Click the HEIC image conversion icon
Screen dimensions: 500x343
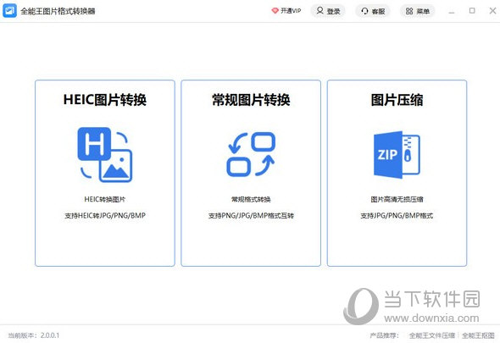105,155
